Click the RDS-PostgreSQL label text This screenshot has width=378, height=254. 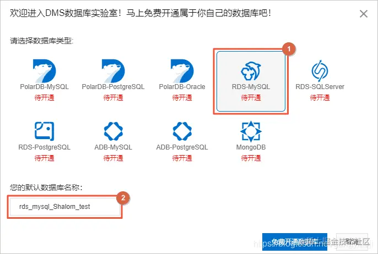pos(44,147)
